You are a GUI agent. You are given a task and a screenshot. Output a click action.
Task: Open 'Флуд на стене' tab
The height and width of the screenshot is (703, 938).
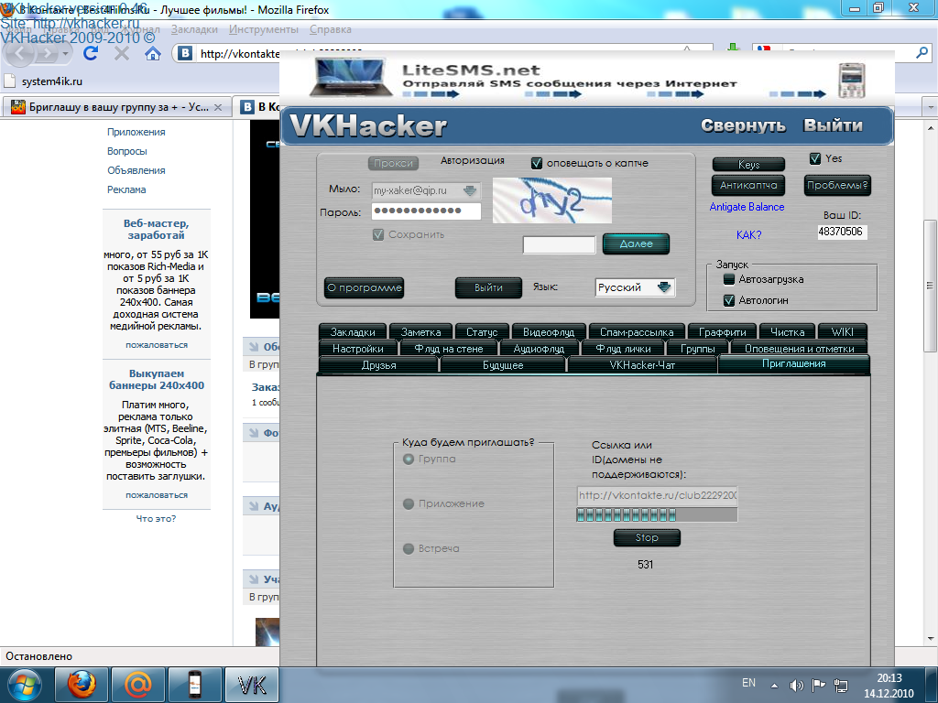(x=448, y=349)
